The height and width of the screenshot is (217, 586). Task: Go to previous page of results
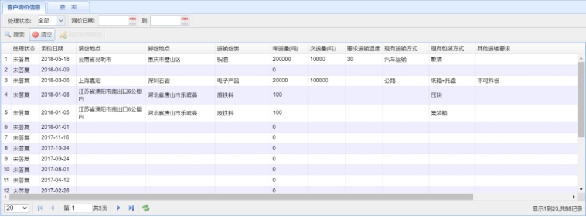pos(52,208)
